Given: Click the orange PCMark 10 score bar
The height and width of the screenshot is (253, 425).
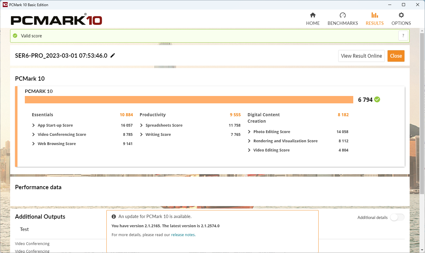Looking at the screenshot, I should [189, 100].
